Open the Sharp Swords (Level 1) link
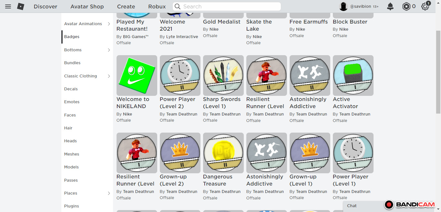This screenshot has width=441, height=212. 221,103
